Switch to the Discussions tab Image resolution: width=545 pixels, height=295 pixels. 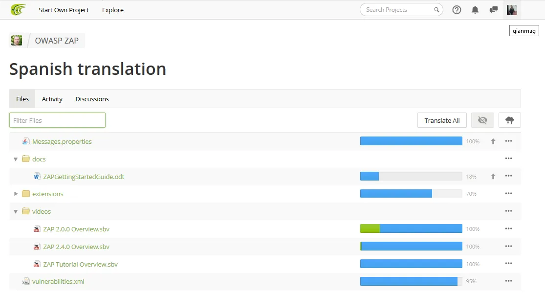[x=92, y=99]
